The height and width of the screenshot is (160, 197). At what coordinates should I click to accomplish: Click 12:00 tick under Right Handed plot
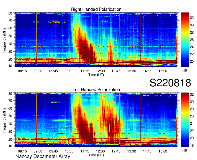click(101, 71)
